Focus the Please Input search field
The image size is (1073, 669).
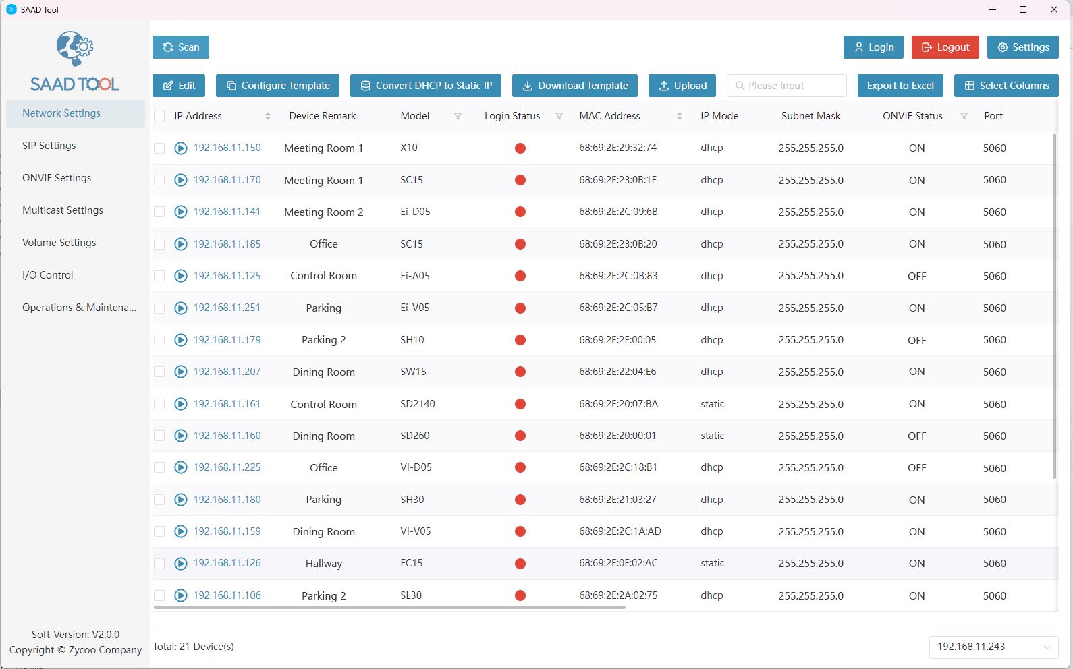tap(787, 86)
